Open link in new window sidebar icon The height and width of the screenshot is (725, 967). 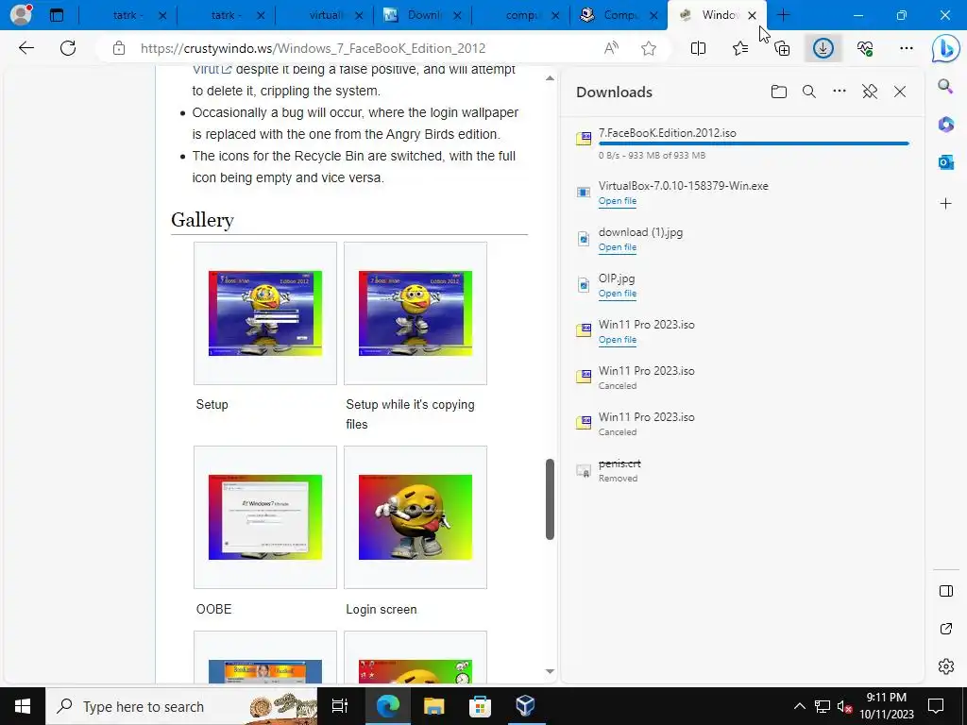[946, 629]
